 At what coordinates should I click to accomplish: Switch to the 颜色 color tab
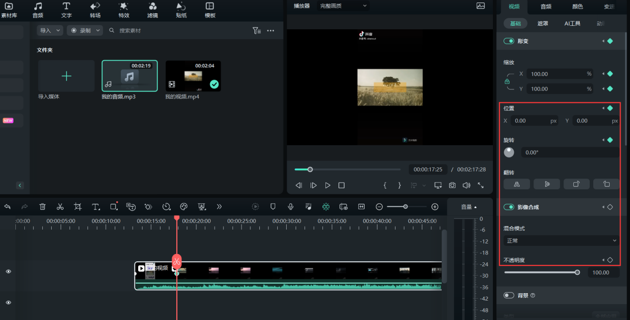(577, 6)
